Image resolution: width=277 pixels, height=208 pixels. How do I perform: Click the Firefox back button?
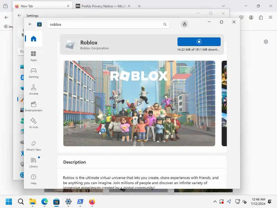pyautogui.click(x=6, y=17)
